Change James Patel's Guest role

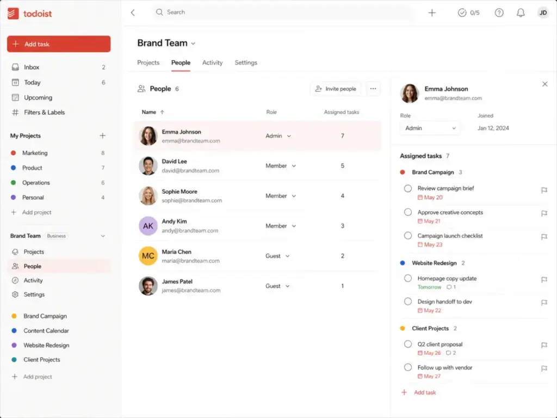[277, 286]
